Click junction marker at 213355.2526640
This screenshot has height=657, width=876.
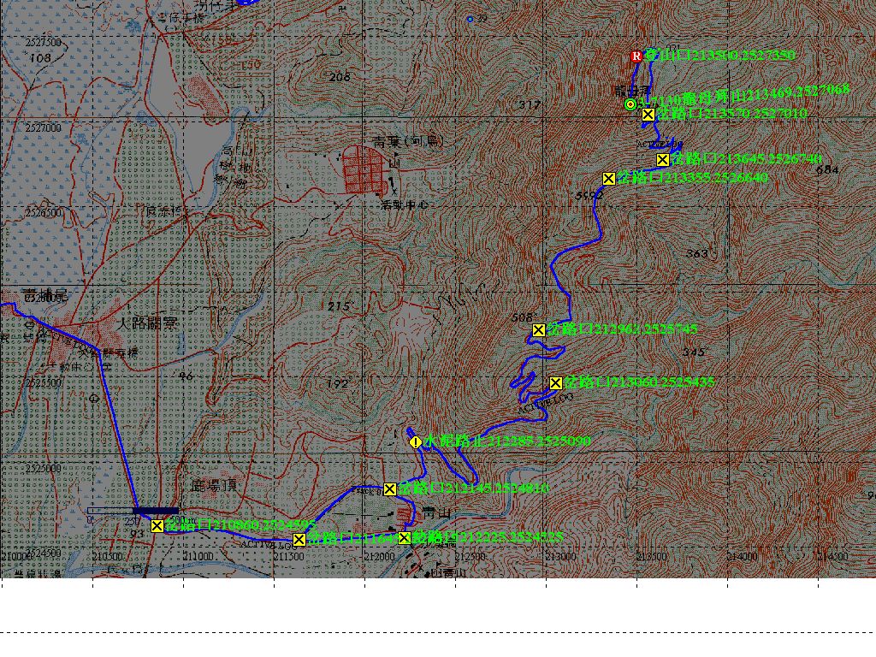coord(609,178)
